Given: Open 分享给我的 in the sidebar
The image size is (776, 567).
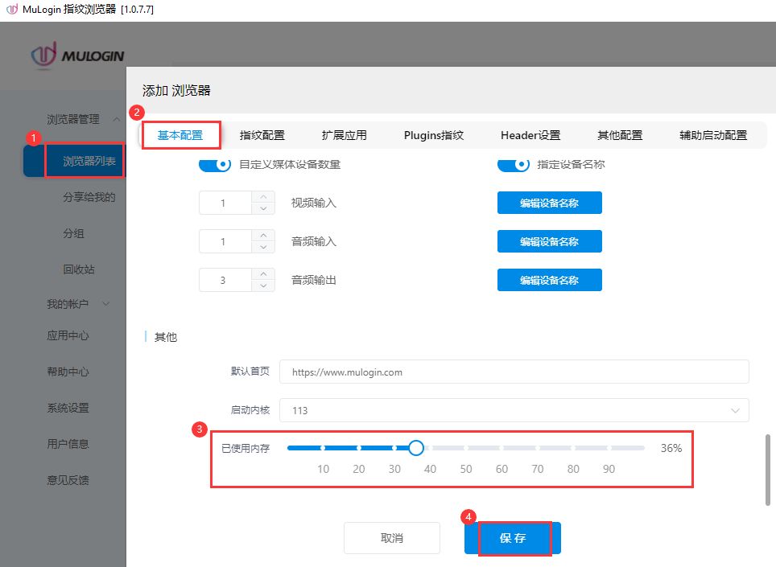Looking at the screenshot, I should point(89,197).
